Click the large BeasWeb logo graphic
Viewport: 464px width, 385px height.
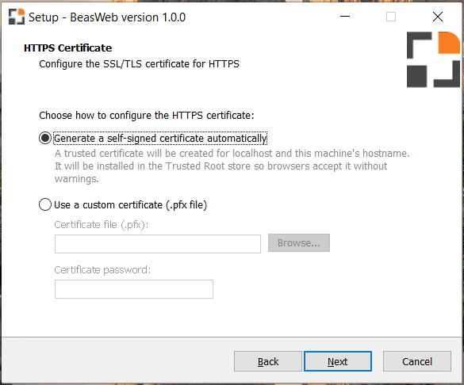(433, 59)
